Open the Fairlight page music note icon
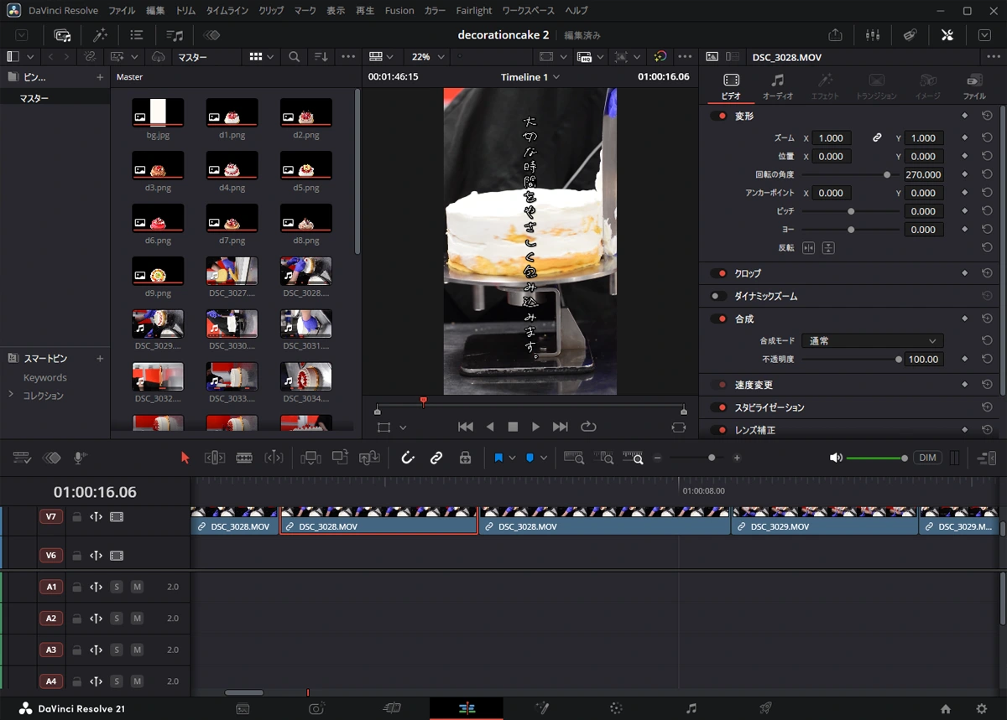 click(x=691, y=708)
